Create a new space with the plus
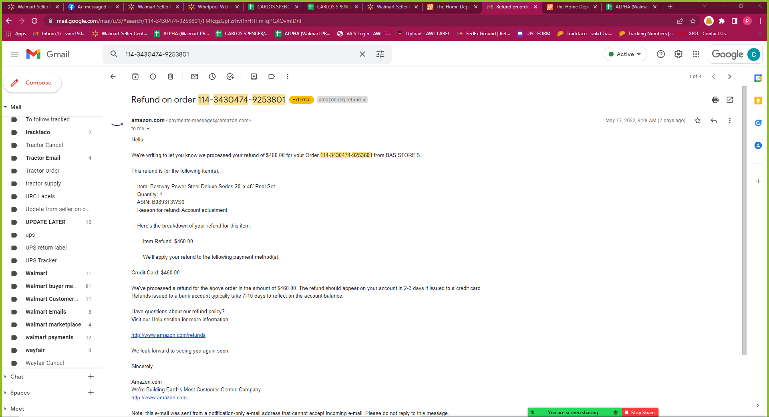769x417 pixels. pos(91,393)
